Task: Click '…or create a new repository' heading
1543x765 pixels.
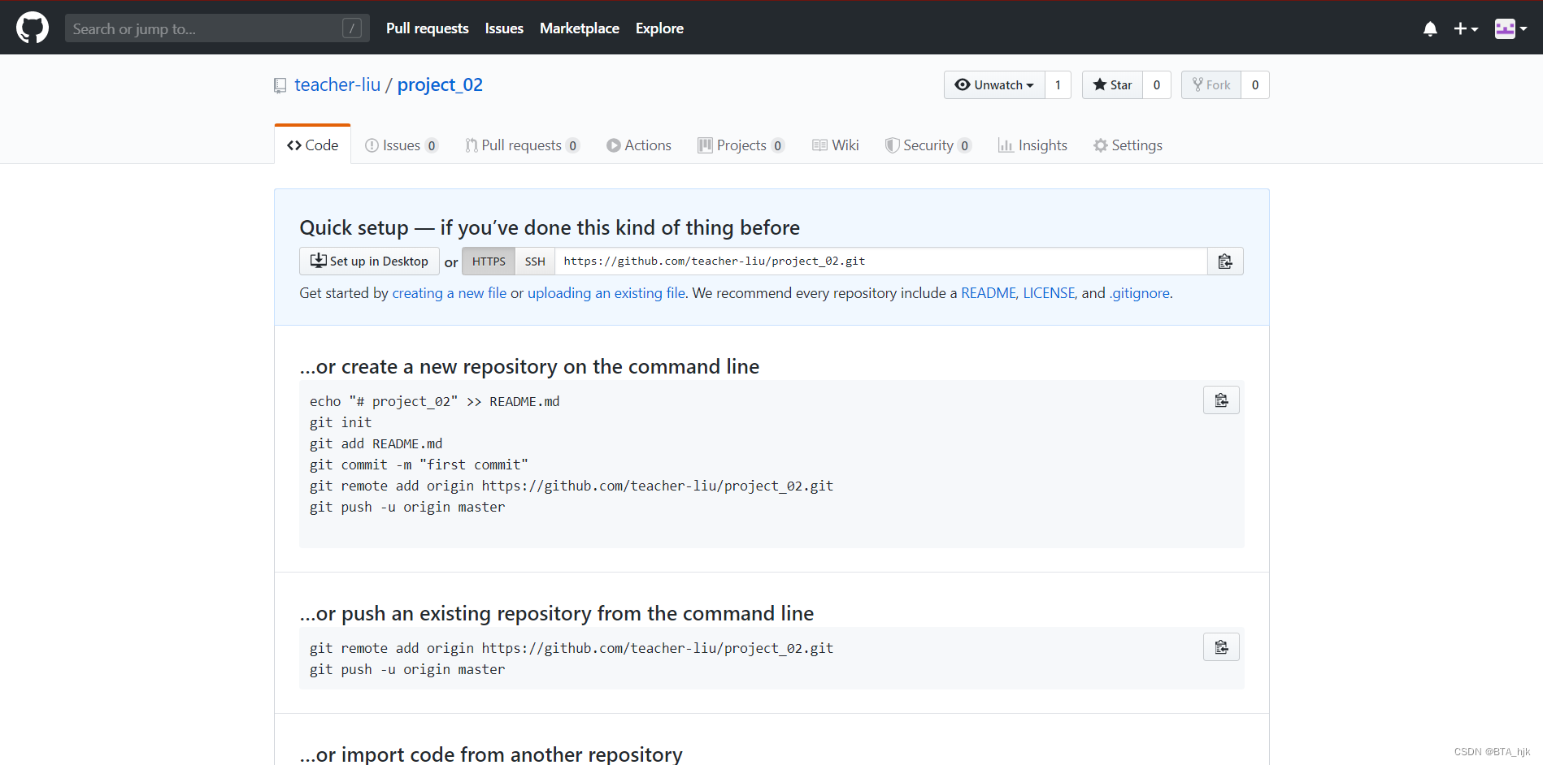Action: coord(529,367)
